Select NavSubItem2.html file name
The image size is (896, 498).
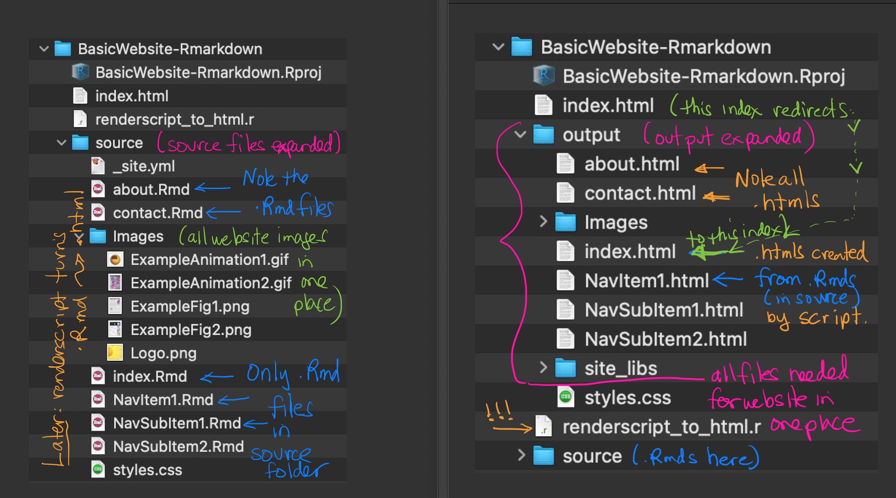[x=666, y=339]
